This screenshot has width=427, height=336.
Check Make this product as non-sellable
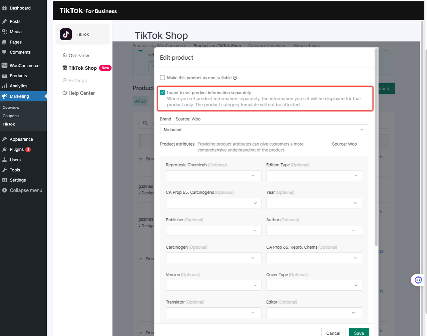coord(162,78)
